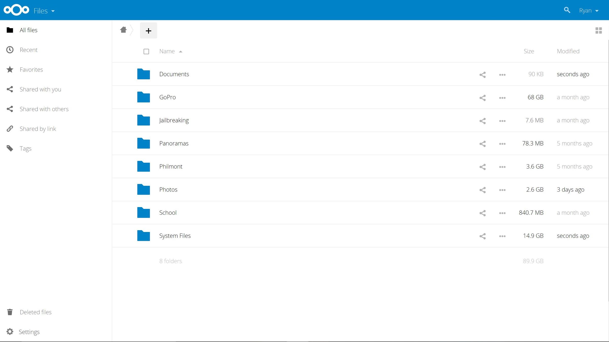The height and width of the screenshot is (342, 609).
Task: View files shared with you
Action: click(40, 89)
